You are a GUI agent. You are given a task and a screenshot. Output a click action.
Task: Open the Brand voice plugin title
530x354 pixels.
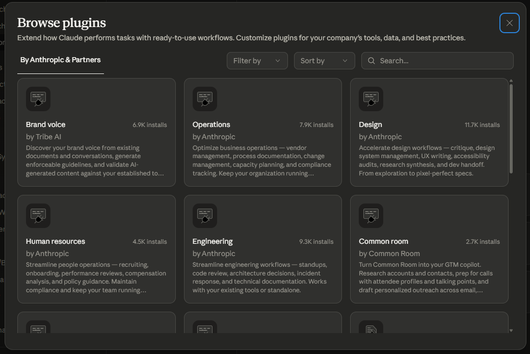(x=46, y=124)
